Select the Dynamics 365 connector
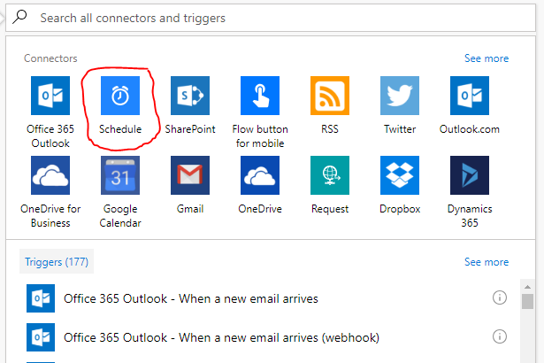 pyautogui.click(x=470, y=175)
